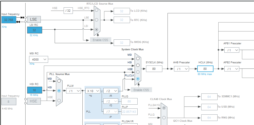Image resolution: width=254 pixels, height=125 pixels.
Task: Select HSE in System Clock Mux
Action: [138, 72]
